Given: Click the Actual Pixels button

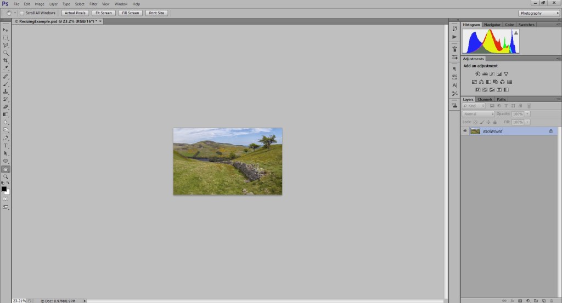Looking at the screenshot, I should click(x=75, y=13).
